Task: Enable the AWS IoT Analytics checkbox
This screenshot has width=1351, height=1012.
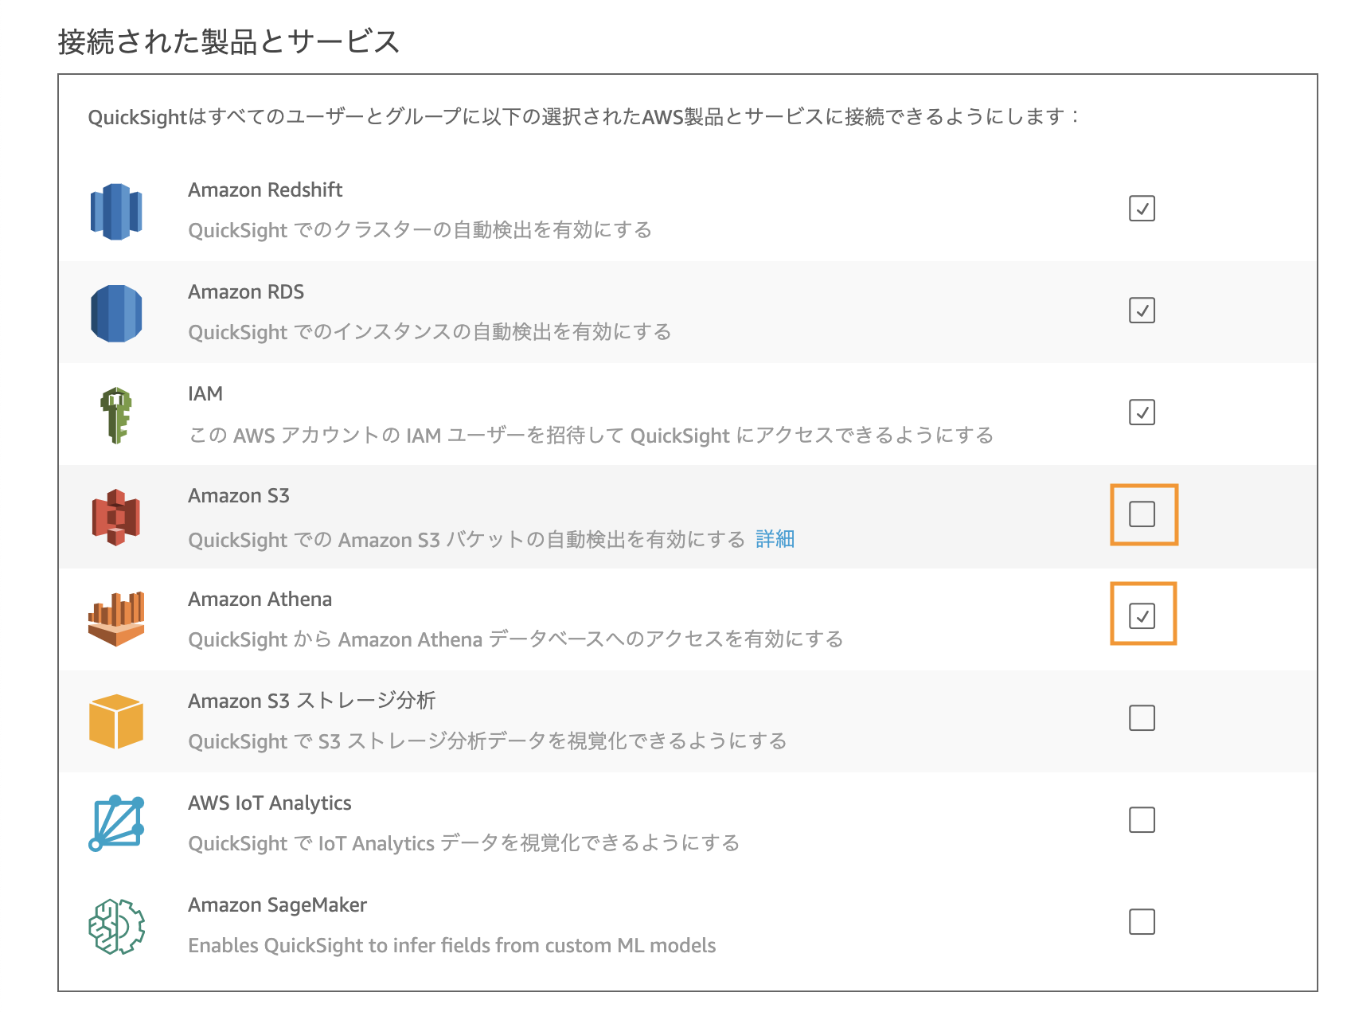Action: (x=1142, y=820)
